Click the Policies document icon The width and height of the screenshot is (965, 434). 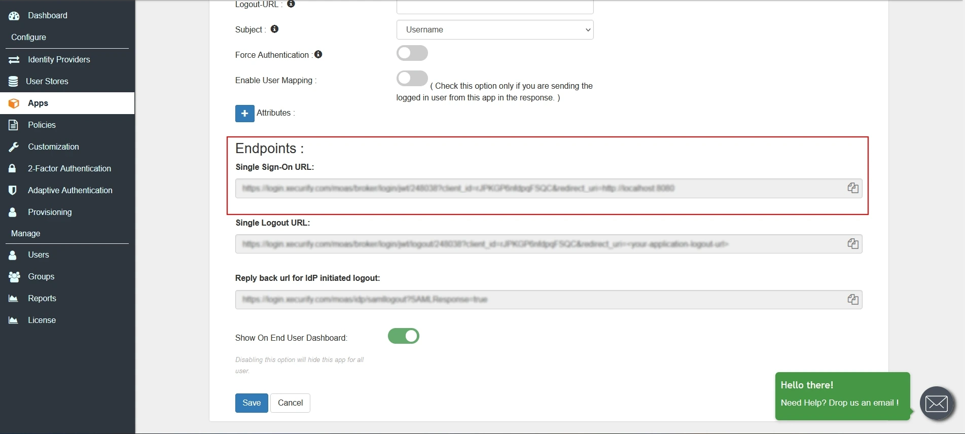tap(14, 125)
